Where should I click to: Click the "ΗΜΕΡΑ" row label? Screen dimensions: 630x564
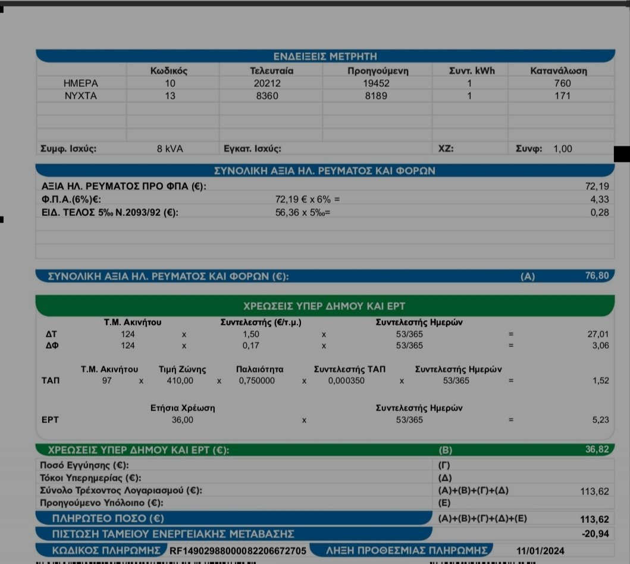(81, 83)
